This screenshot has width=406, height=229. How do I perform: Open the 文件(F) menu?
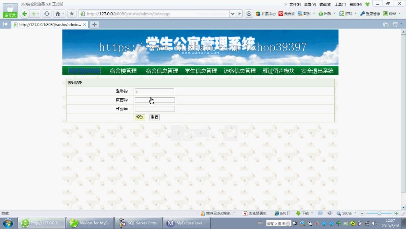click(x=295, y=5)
